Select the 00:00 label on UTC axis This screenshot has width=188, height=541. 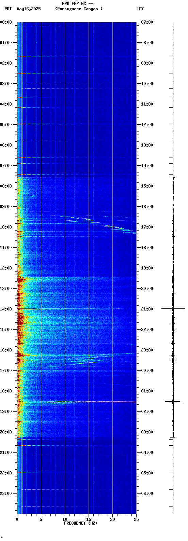pos(147,371)
